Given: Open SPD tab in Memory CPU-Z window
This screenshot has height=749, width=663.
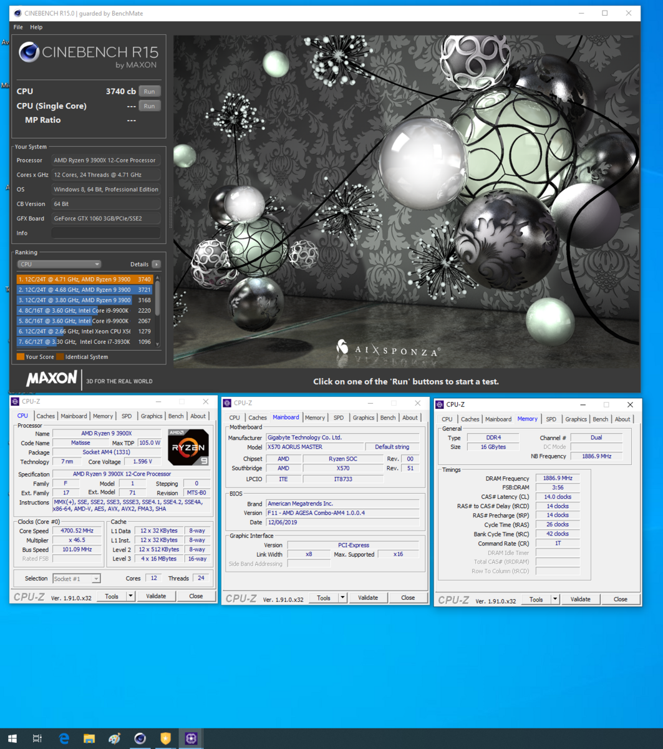Looking at the screenshot, I should pyautogui.click(x=551, y=419).
